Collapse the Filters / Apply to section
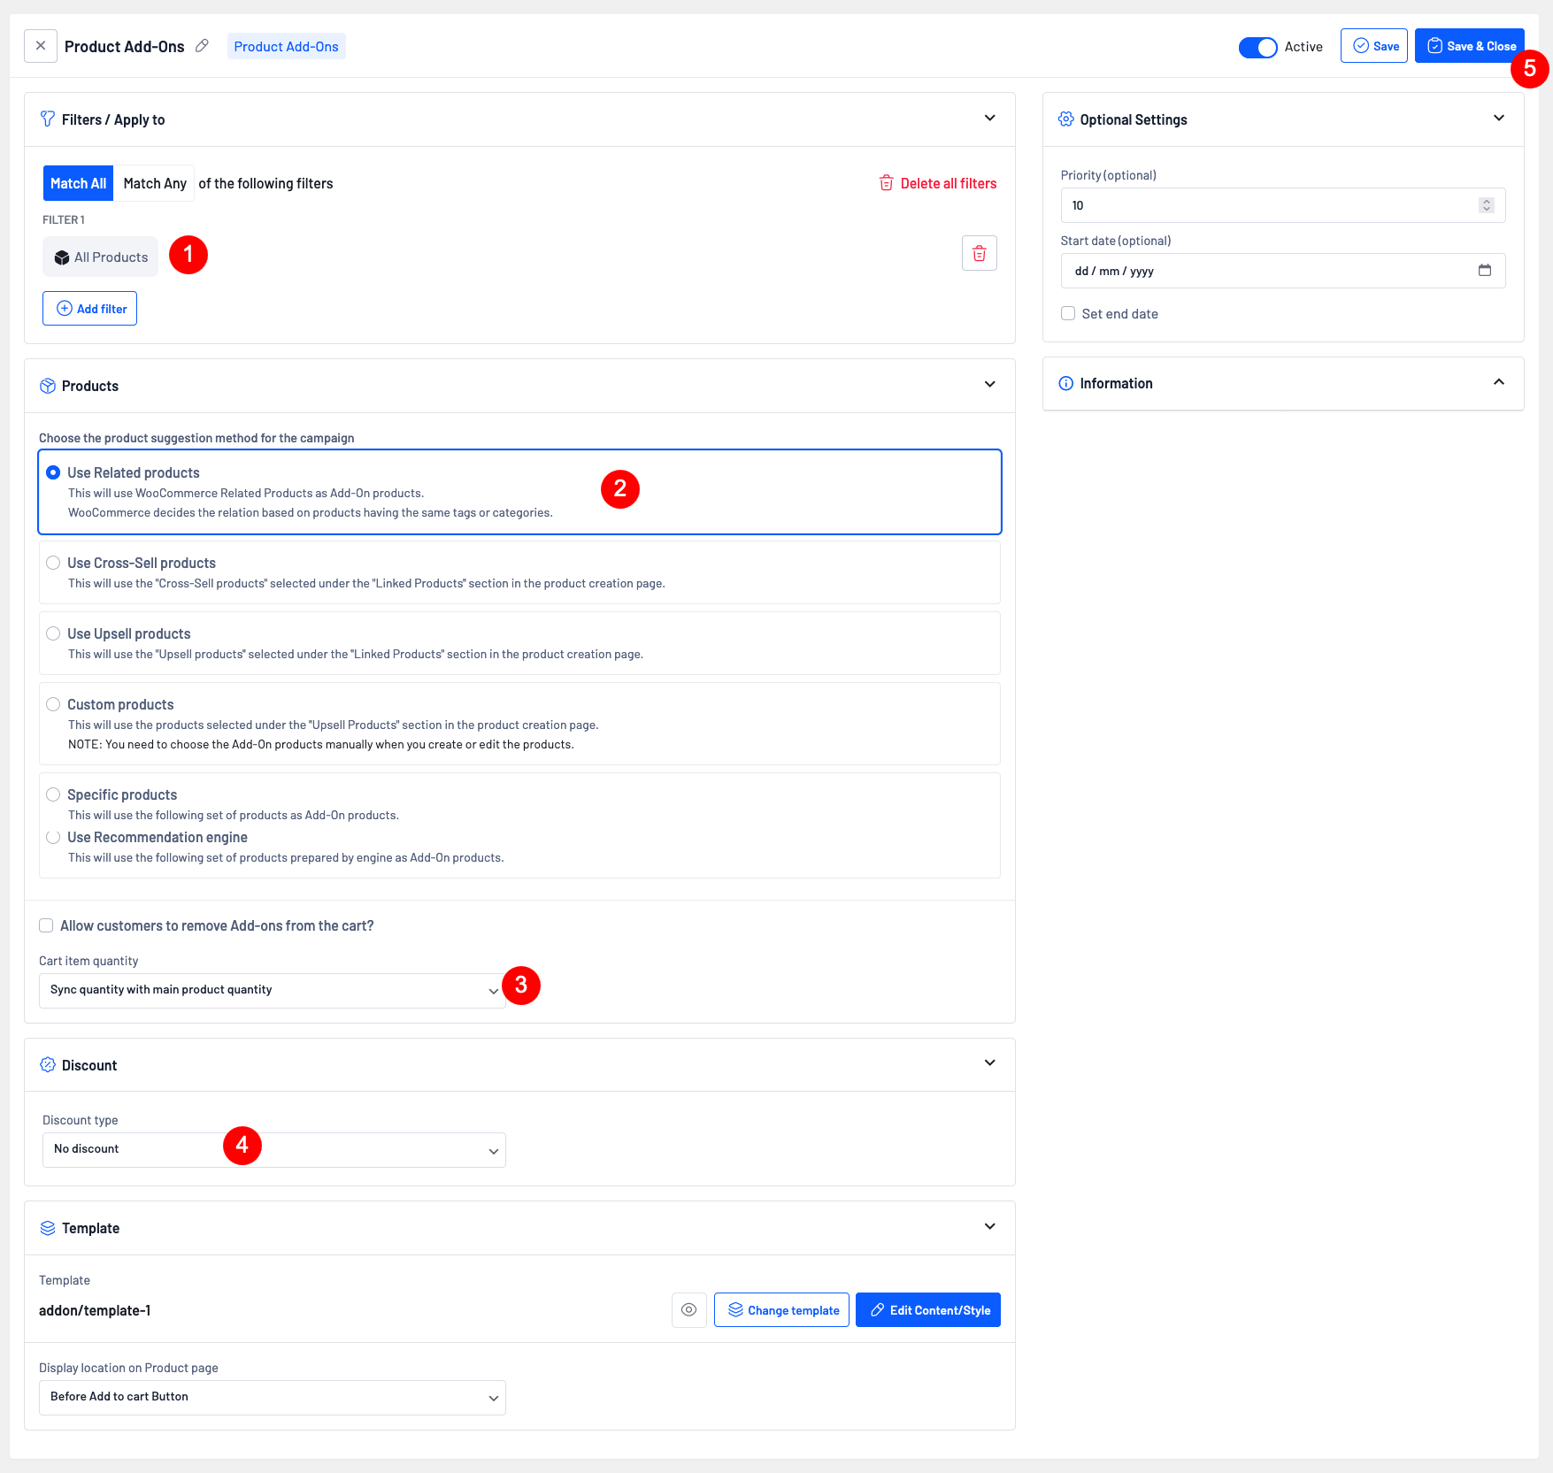Viewport: 1553px width, 1473px height. click(x=989, y=119)
